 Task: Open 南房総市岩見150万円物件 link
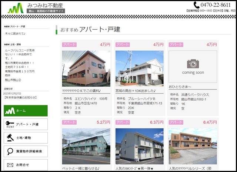tap(20, 73)
